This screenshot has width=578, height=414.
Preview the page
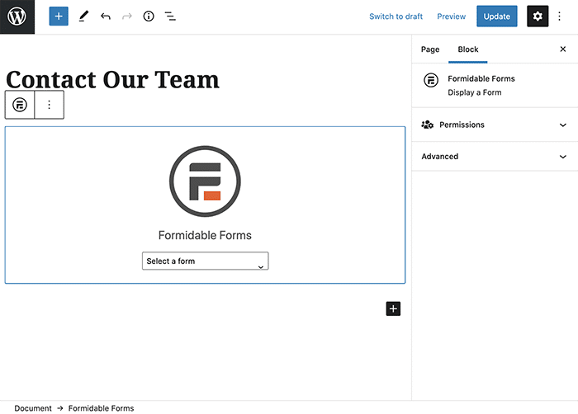pos(451,16)
